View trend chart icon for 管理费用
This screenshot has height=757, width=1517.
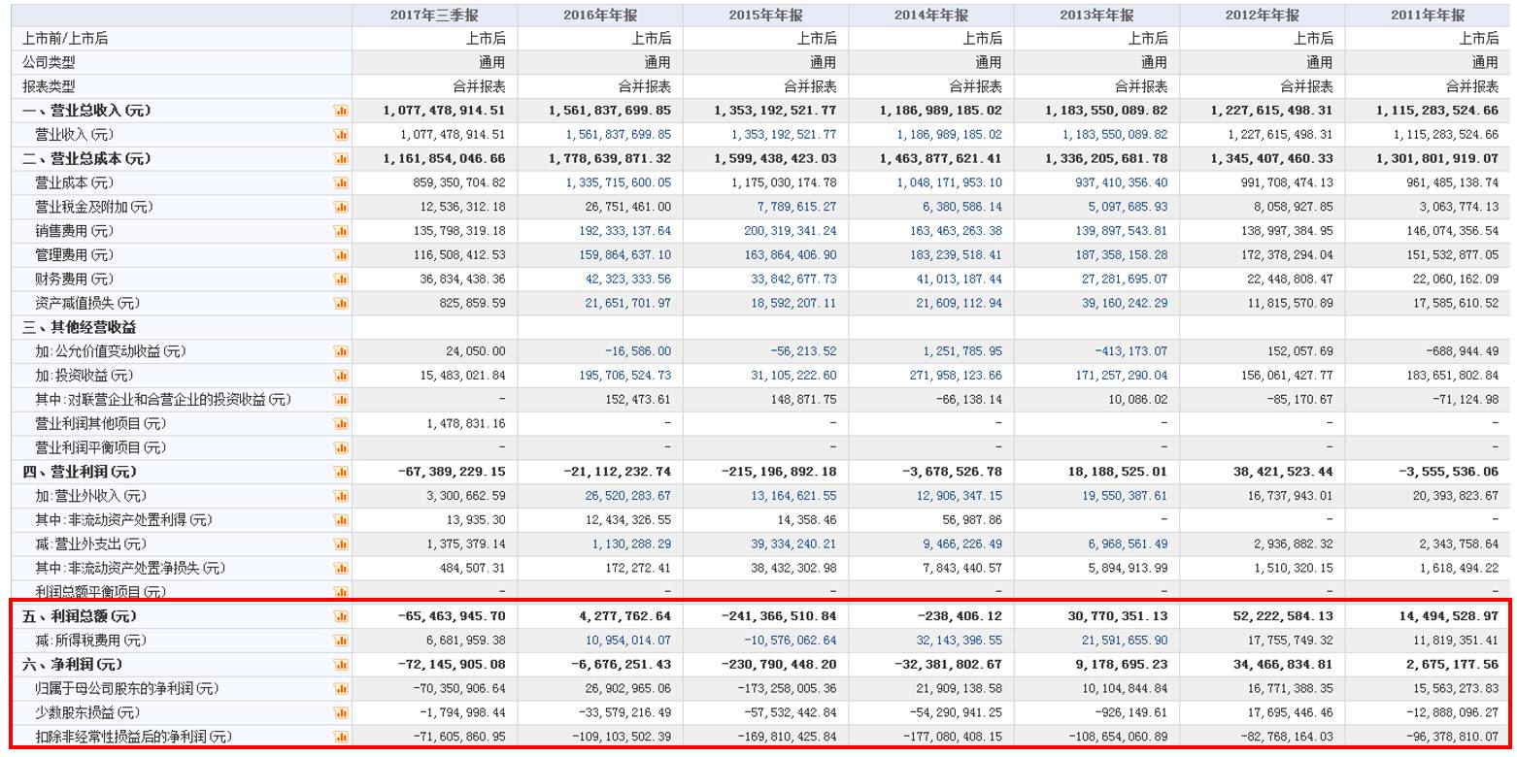[341, 255]
